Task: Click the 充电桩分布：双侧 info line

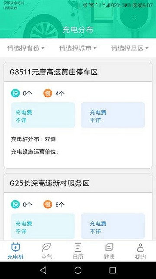Action: click(33, 139)
